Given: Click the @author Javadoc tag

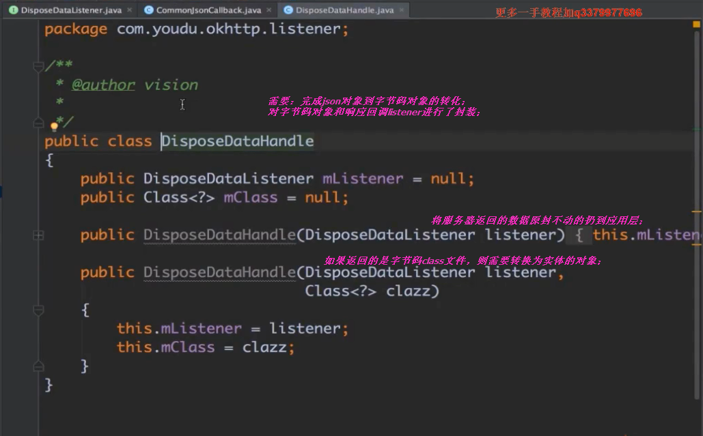Looking at the screenshot, I should tap(103, 85).
